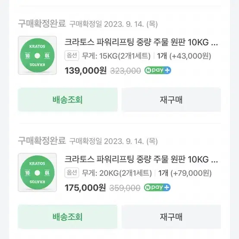Image resolution: width=239 pixels, height=239 pixels.
Task: Tap the struck-through 323,000 original price
Action: [126, 71]
